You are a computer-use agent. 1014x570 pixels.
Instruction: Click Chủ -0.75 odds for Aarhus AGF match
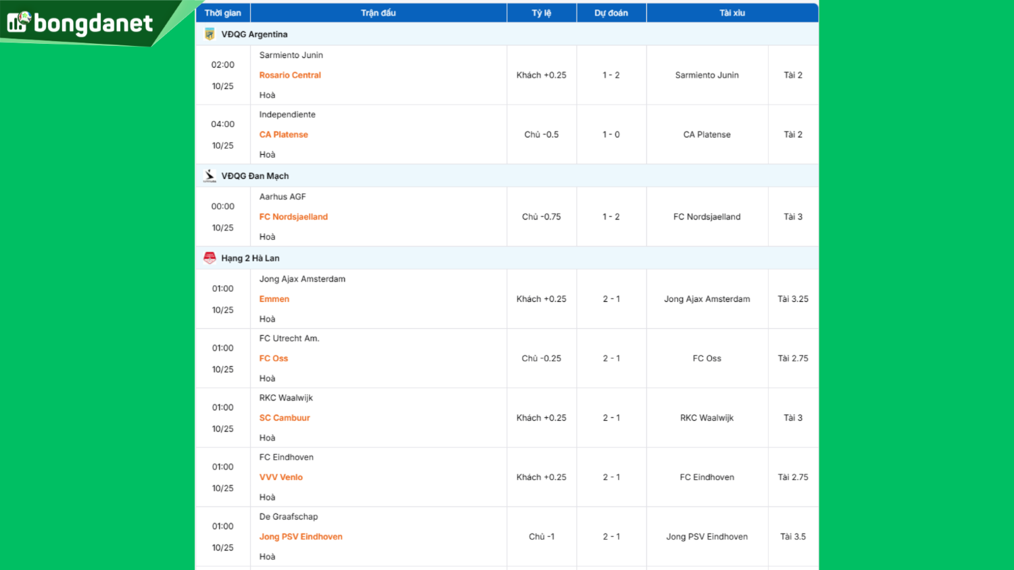tap(541, 217)
